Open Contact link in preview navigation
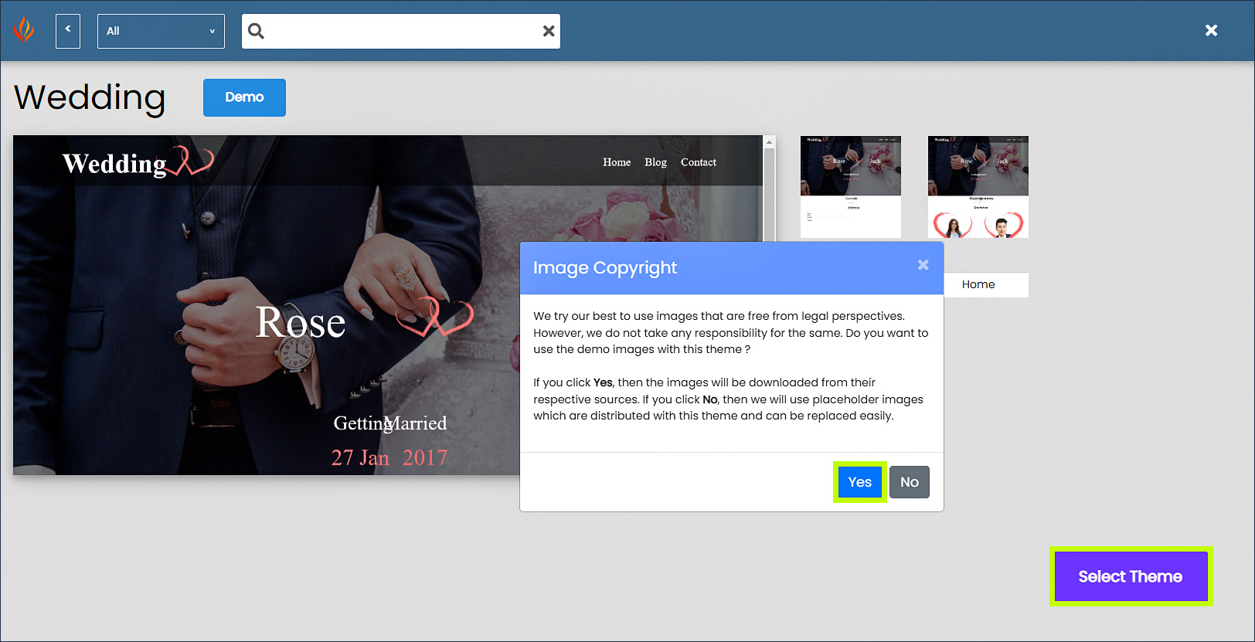Image resolution: width=1255 pixels, height=642 pixels. tap(699, 162)
